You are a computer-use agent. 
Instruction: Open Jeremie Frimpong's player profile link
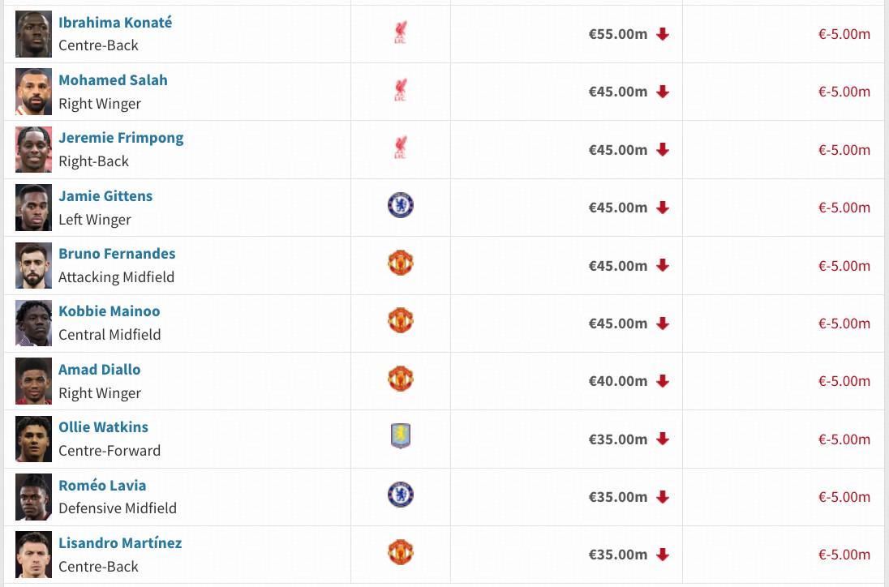tap(121, 138)
